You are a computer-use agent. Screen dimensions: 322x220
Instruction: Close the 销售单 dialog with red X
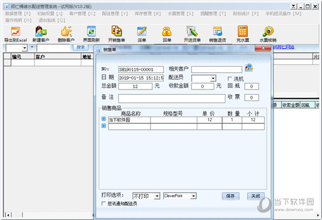263,48
